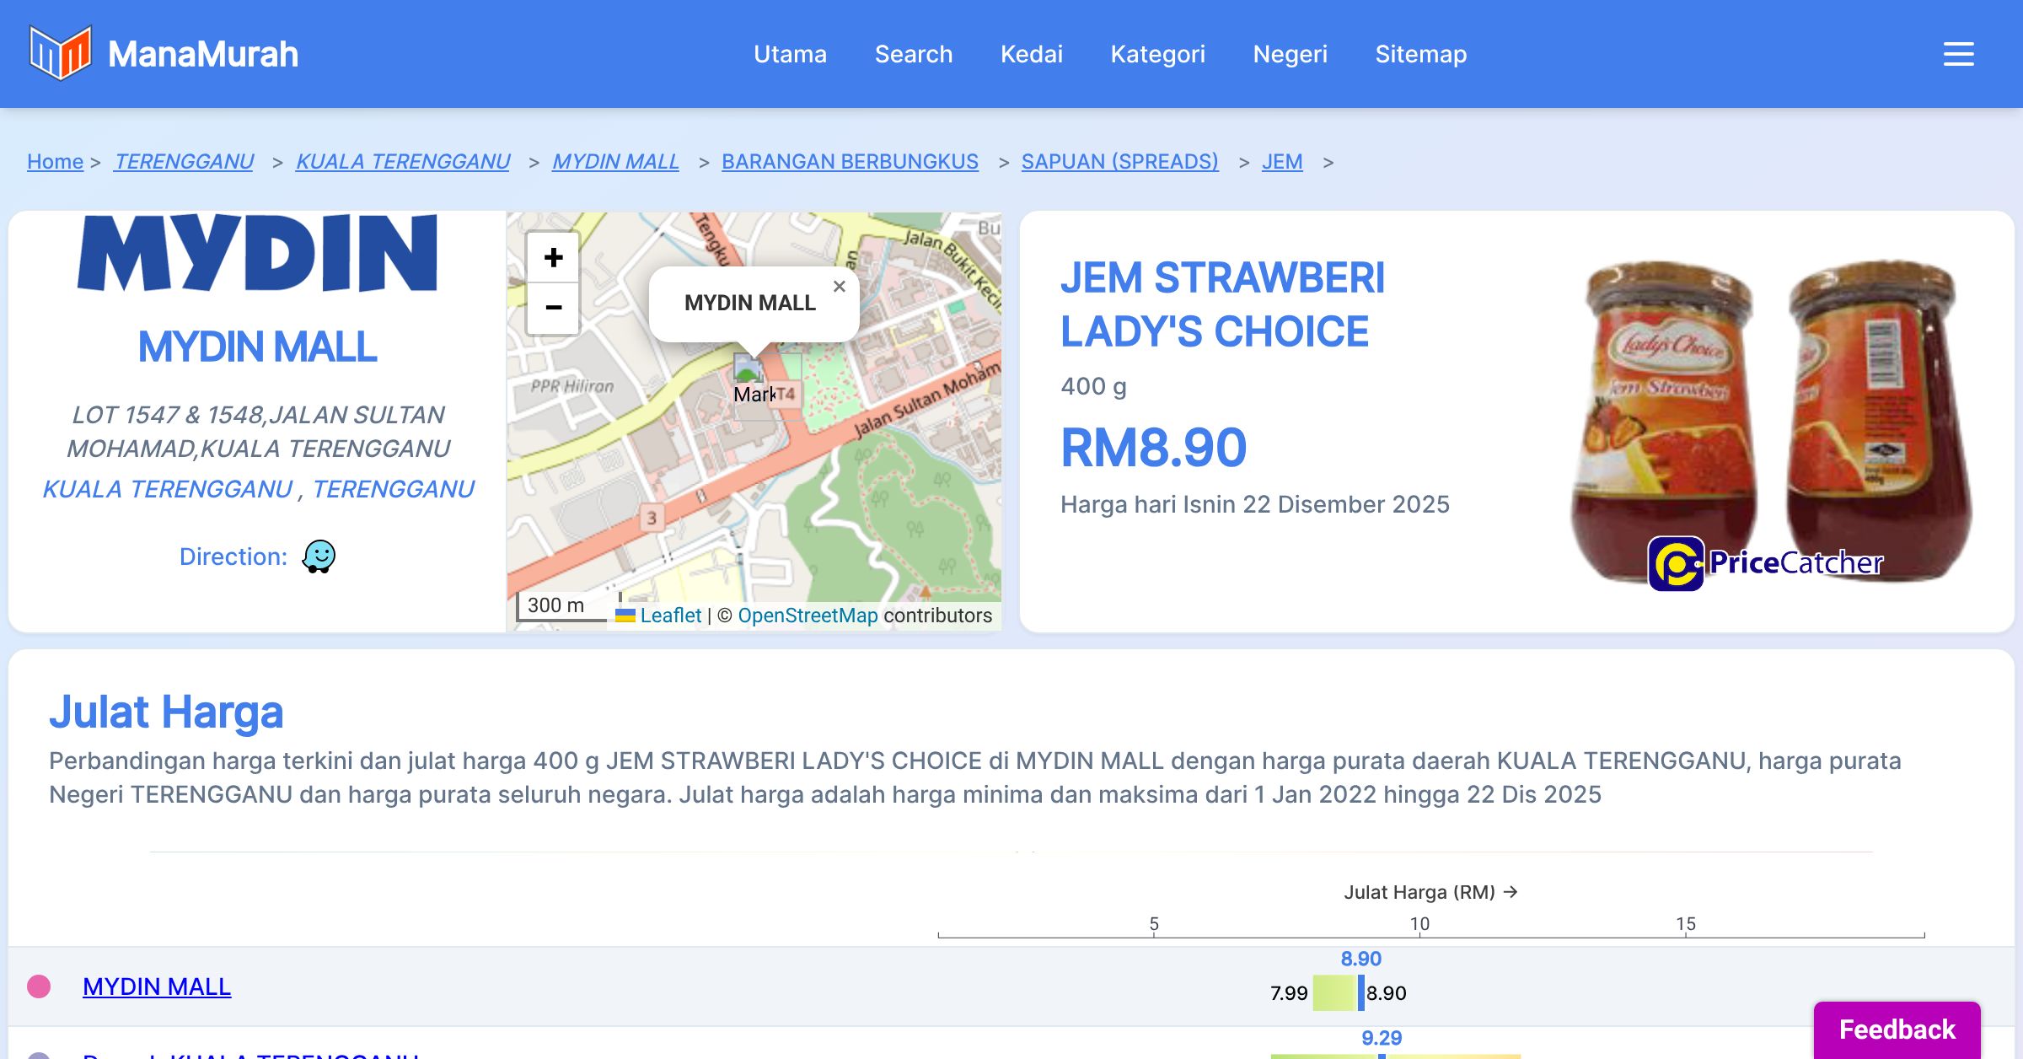Follow the TERENGGANU breadcrumb link
The height and width of the screenshot is (1059, 2023).
click(184, 161)
